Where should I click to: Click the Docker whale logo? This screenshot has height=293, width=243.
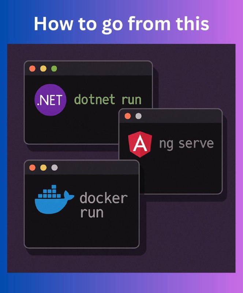55,199
